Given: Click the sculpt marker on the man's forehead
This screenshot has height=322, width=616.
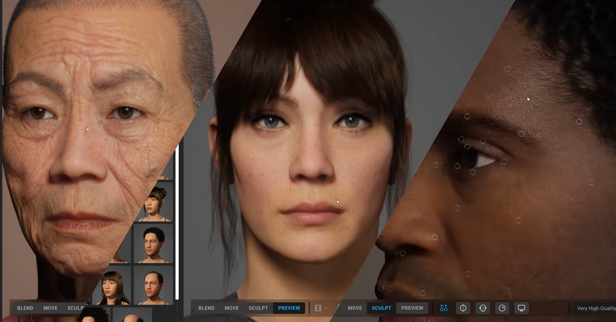Looking at the screenshot, I should (x=507, y=69).
